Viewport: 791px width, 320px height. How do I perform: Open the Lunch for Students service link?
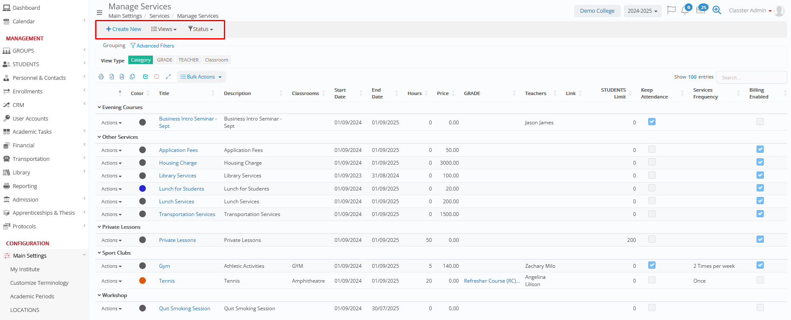181,189
